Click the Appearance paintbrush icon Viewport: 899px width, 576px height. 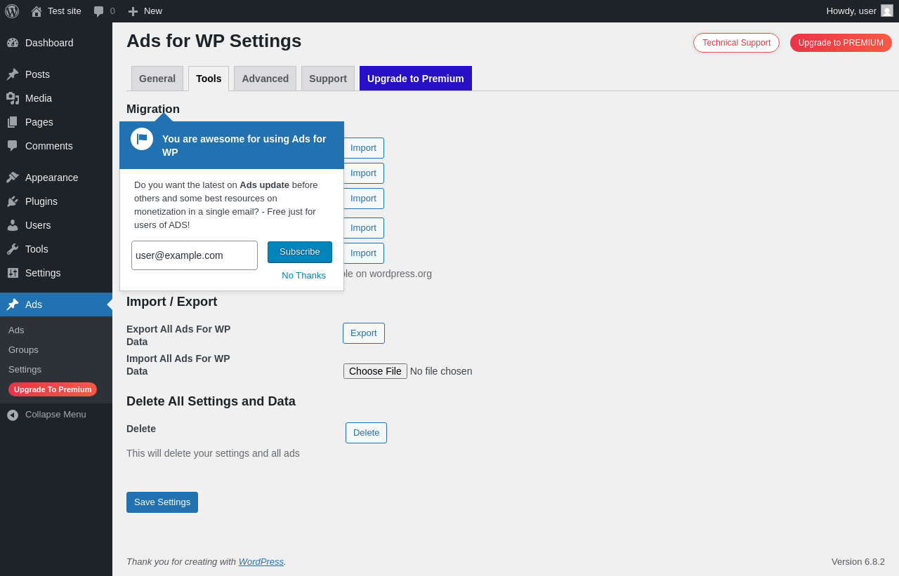tap(13, 178)
